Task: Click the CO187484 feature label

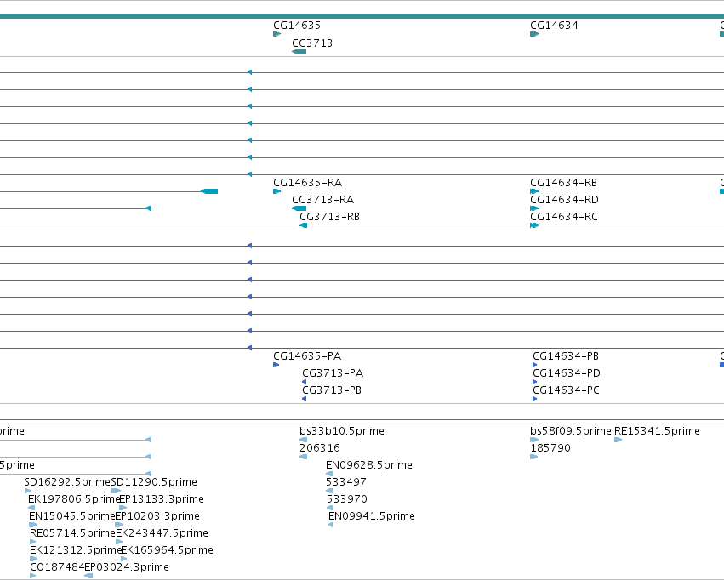Action: 57,567
